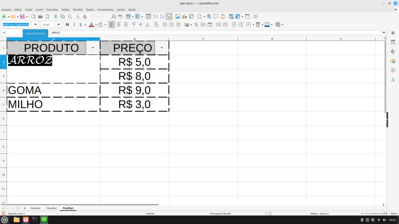Select cell containing GOMA

53,90
